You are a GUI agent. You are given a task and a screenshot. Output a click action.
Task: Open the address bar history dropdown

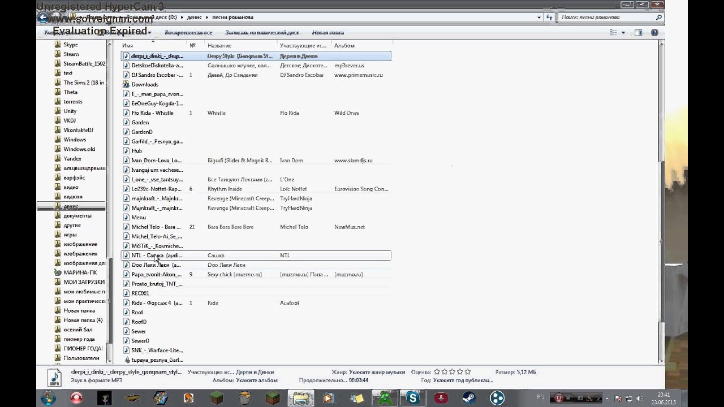[x=540, y=18]
